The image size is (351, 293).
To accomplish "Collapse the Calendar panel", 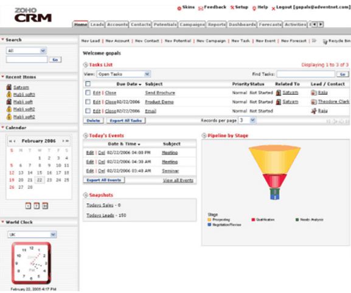I will pos(2,128).
